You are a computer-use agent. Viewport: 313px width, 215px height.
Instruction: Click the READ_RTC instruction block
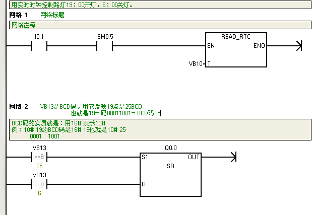[236, 49]
